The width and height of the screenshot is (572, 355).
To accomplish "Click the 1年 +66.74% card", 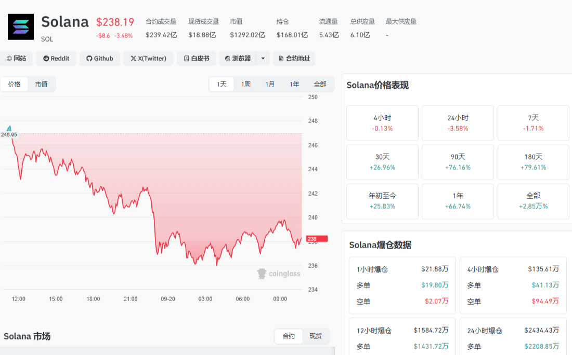I will tap(458, 201).
